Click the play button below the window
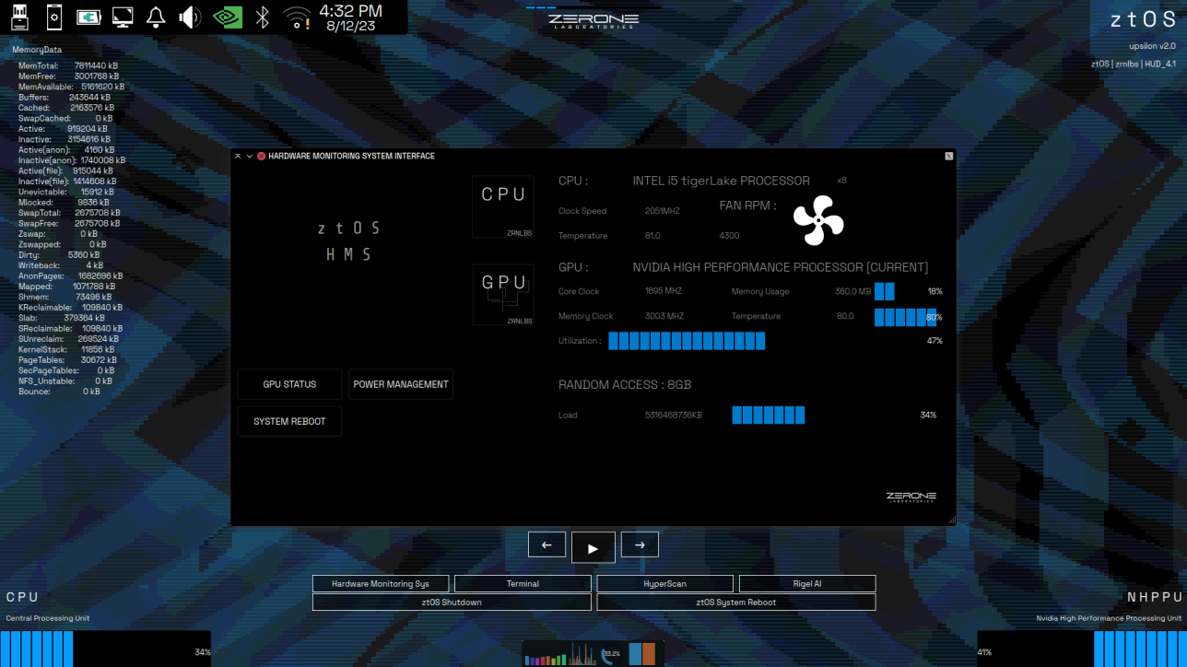This screenshot has height=667, width=1187. click(x=593, y=548)
